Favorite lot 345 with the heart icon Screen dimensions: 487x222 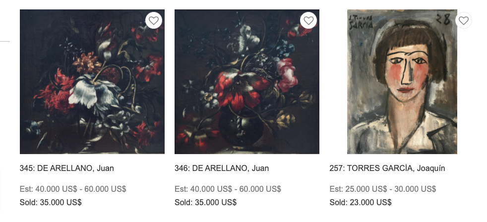pos(154,21)
